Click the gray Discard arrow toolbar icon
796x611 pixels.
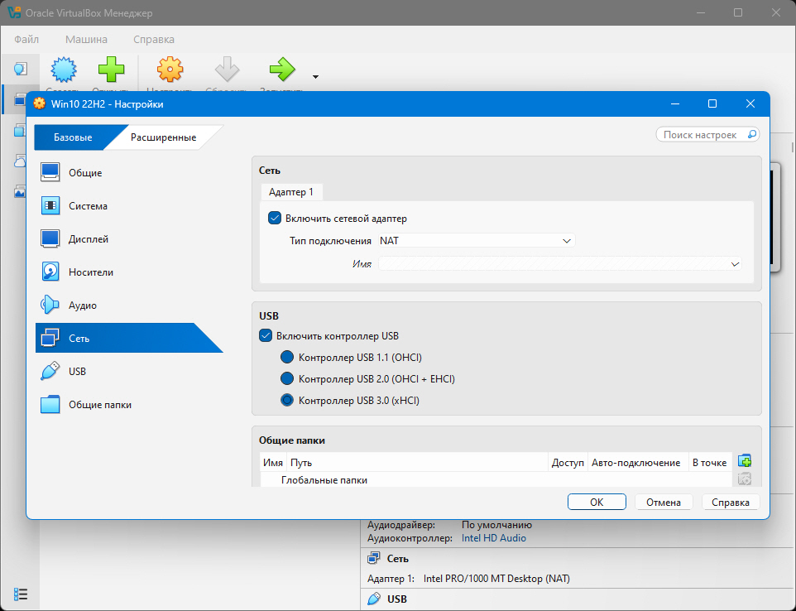pos(227,70)
